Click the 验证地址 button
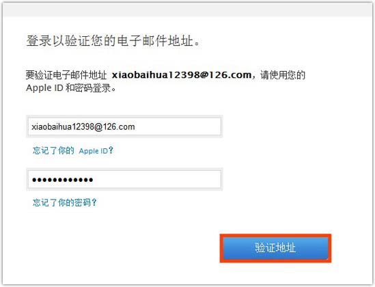Viewport: 375px width, 287px height. tap(275, 248)
